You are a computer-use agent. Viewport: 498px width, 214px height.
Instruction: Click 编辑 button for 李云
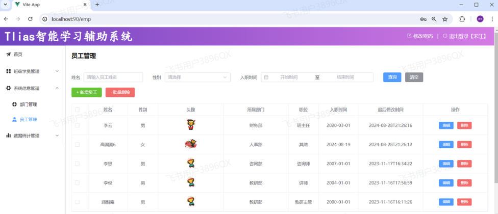point(446,125)
